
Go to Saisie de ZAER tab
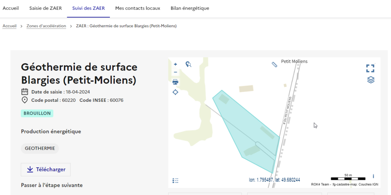pos(45,8)
